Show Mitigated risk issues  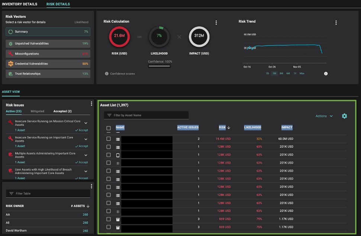pos(37,111)
